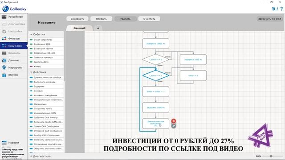Select the Задержка 1000 мс block on the right
The height and width of the screenshot is (160, 285).
[193, 60]
